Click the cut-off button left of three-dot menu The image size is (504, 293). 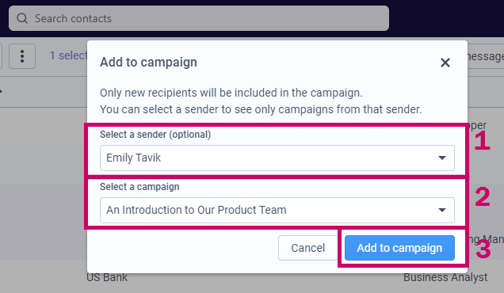(1, 56)
